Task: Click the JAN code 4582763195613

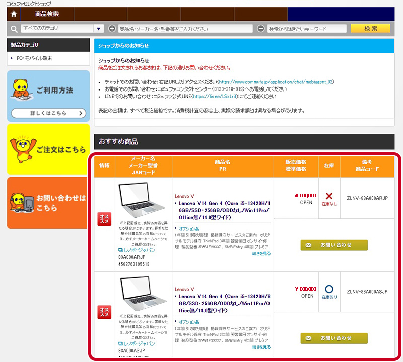Action: coord(133,264)
